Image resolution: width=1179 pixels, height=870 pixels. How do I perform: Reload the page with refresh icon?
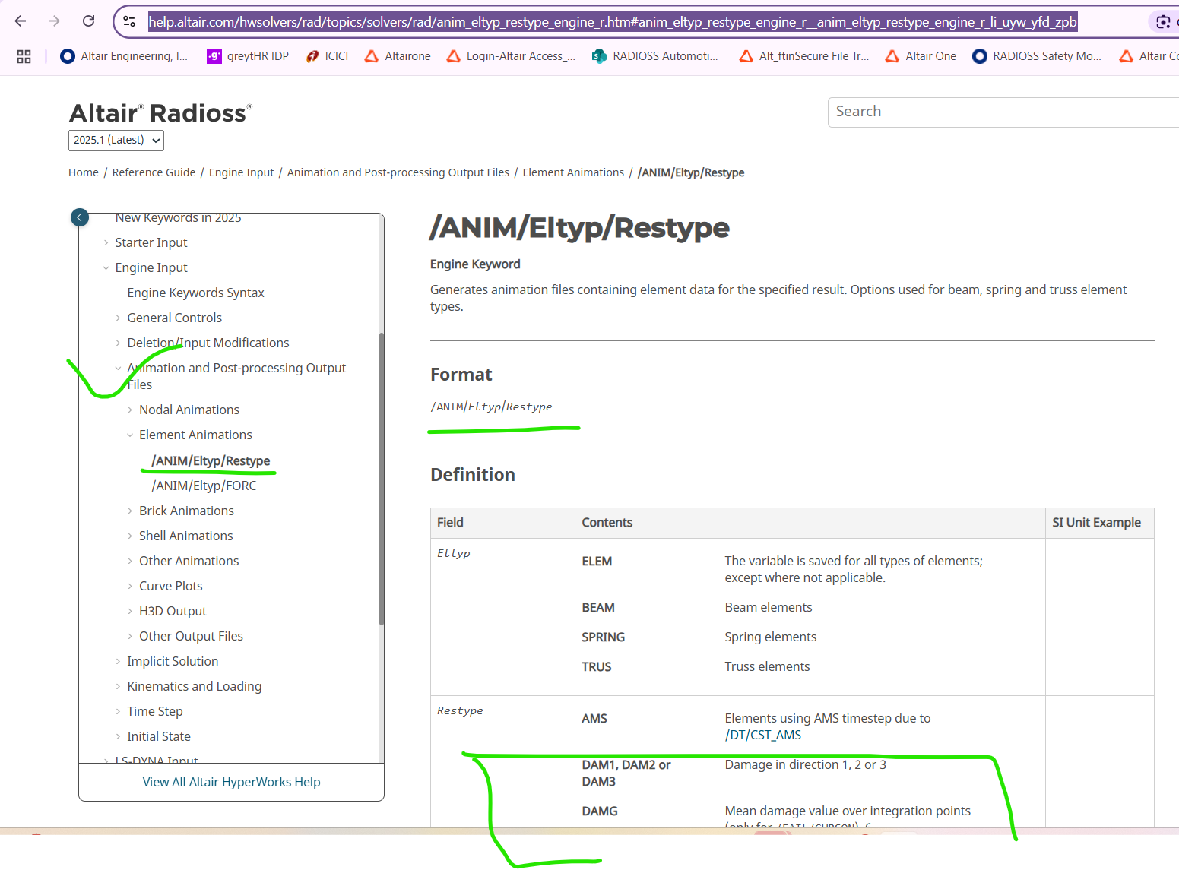(x=88, y=21)
